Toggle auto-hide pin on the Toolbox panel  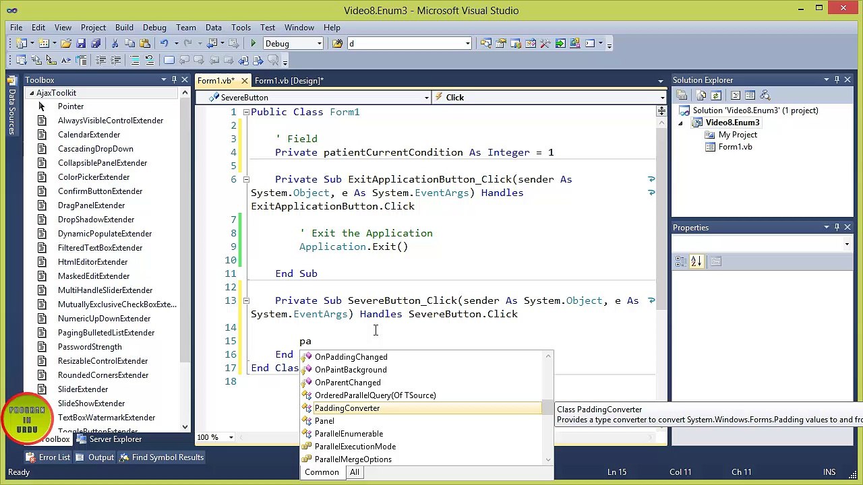pyautogui.click(x=174, y=80)
